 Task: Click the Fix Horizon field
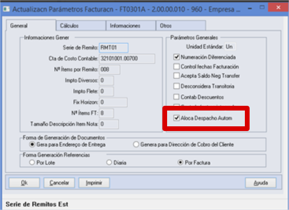(x=113, y=102)
